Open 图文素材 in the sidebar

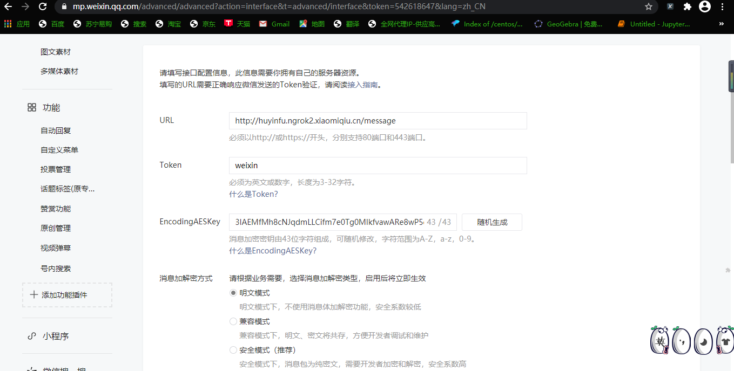56,52
